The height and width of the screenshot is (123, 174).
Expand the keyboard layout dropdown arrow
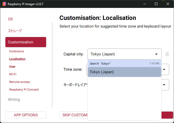coord(164,85)
